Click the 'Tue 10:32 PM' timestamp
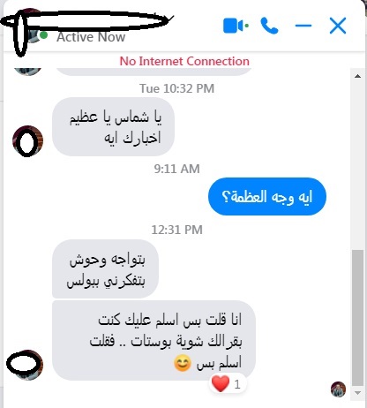 tap(176, 88)
